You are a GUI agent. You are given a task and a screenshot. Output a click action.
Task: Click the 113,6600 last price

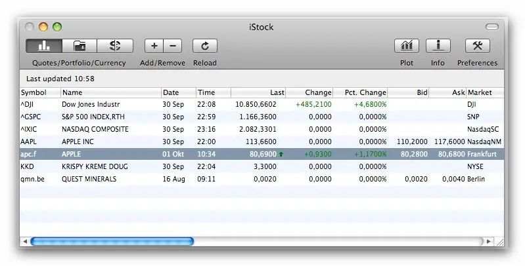(x=261, y=142)
